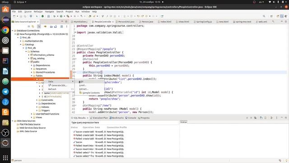
Task: Minimize the Data Source Explorer panel
Action: coord(62,22)
